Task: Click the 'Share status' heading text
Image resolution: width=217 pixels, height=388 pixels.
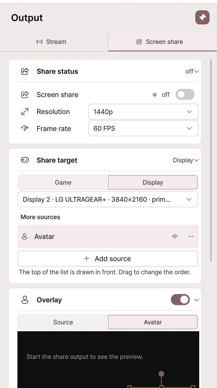Action: (57, 71)
